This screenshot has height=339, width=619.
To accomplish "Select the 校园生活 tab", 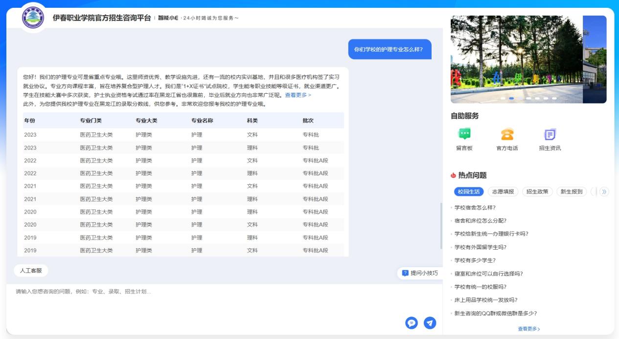I will click(x=468, y=191).
